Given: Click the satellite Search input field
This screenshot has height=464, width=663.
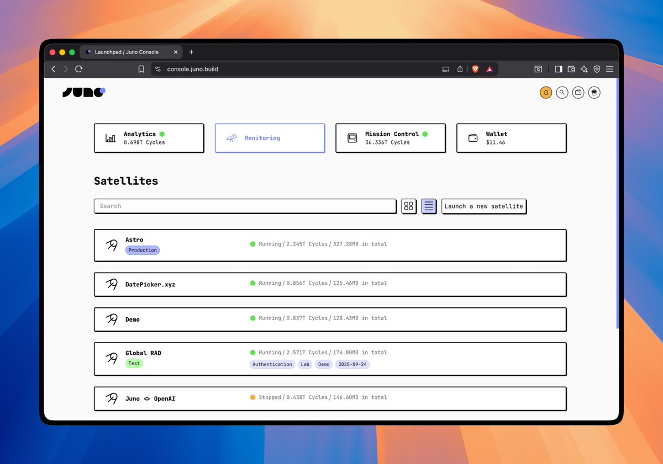Looking at the screenshot, I should point(245,206).
